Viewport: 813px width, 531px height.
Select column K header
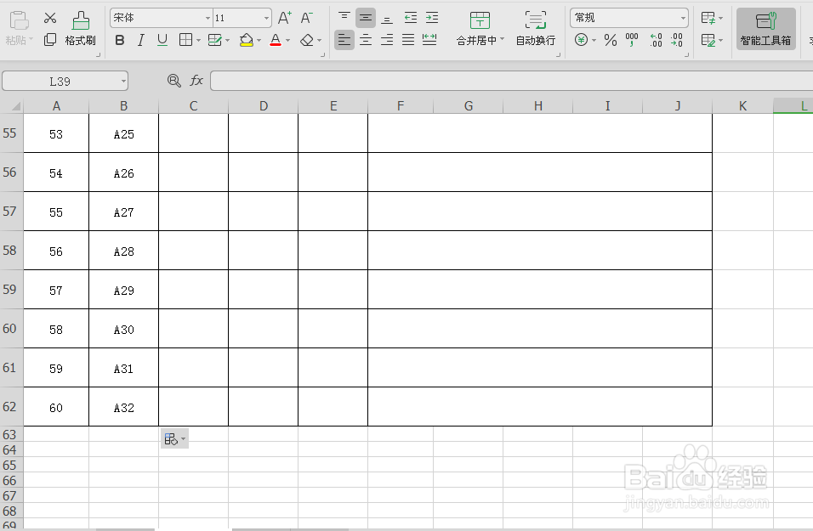pyautogui.click(x=743, y=105)
